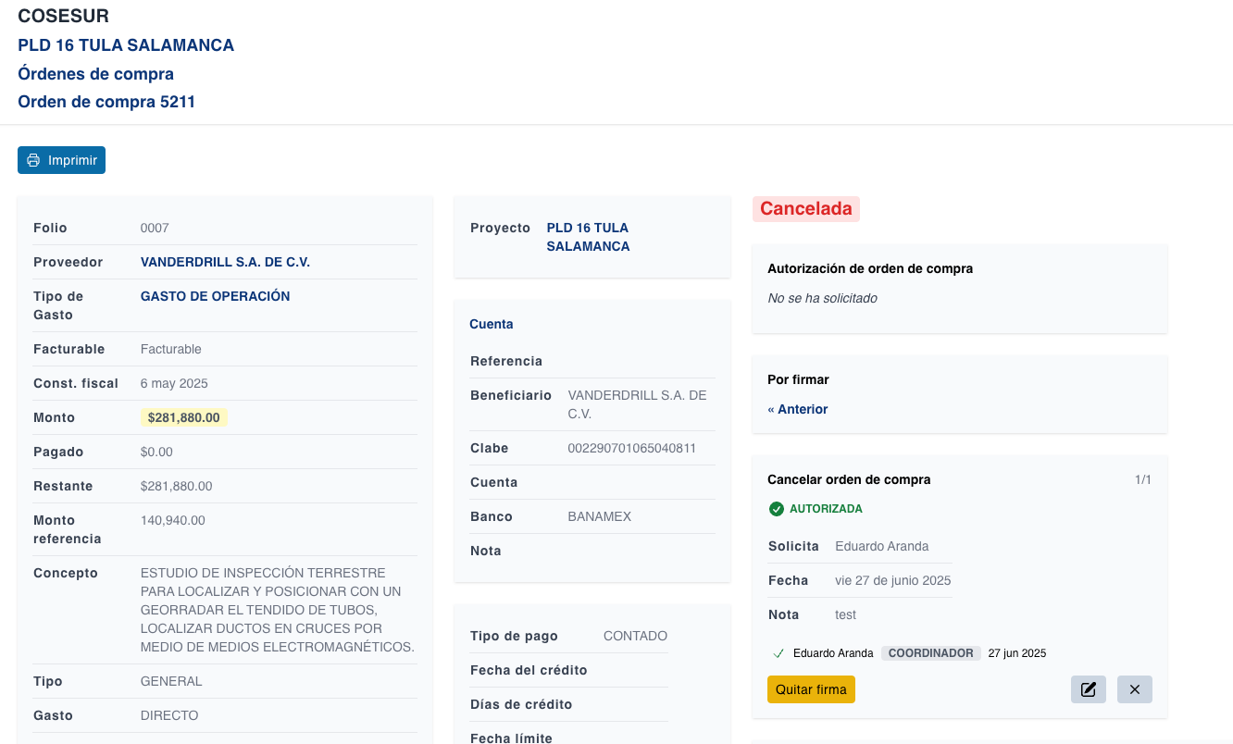
Task: Open project PLD 16 TULA SALAMANCA
Action: pyautogui.click(x=588, y=236)
